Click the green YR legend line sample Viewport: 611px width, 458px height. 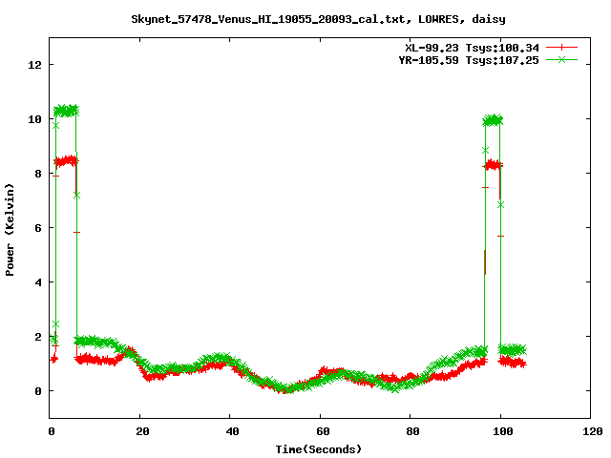point(561,59)
